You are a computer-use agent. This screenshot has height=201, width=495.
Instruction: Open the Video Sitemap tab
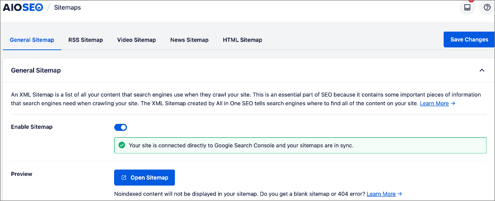point(136,40)
